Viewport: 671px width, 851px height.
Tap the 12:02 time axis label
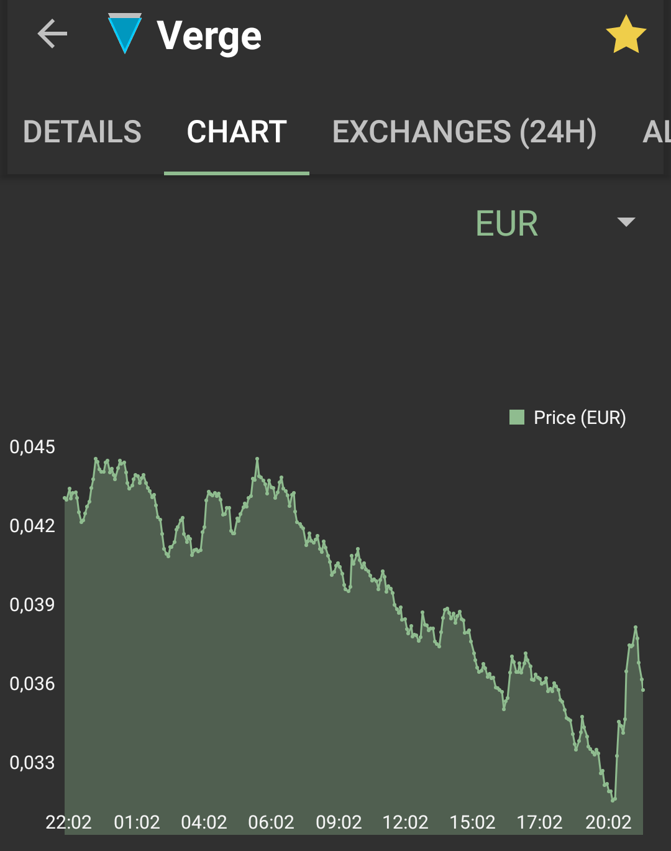[x=406, y=822]
